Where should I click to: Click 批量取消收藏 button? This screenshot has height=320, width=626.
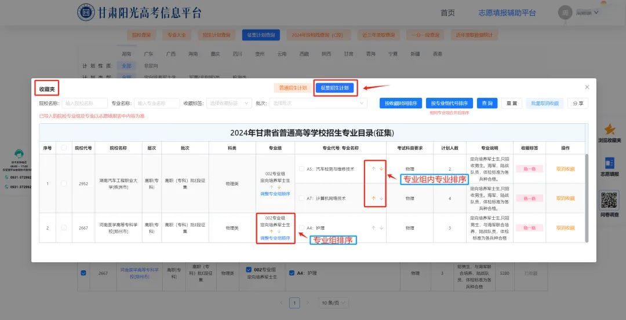point(544,103)
